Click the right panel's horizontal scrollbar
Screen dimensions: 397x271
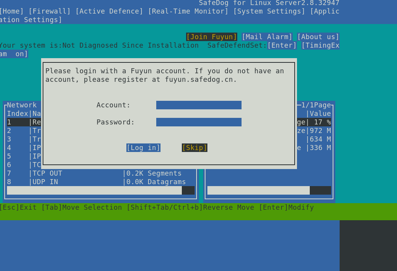(x=269, y=190)
